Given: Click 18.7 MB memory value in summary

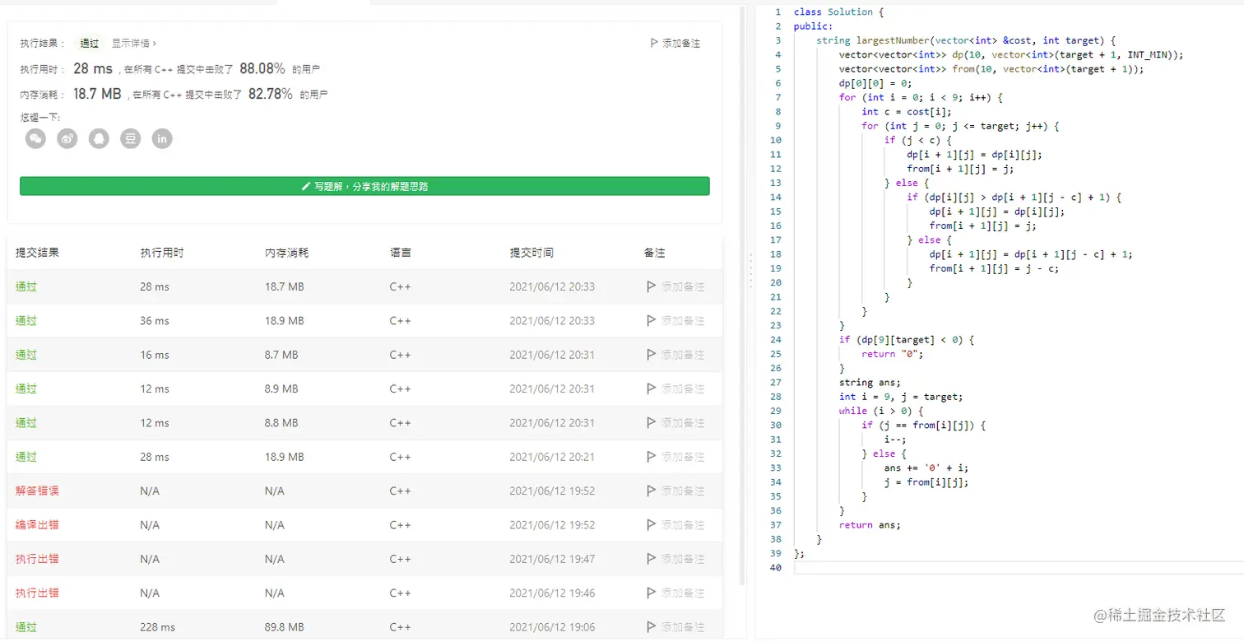Looking at the screenshot, I should [97, 94].
